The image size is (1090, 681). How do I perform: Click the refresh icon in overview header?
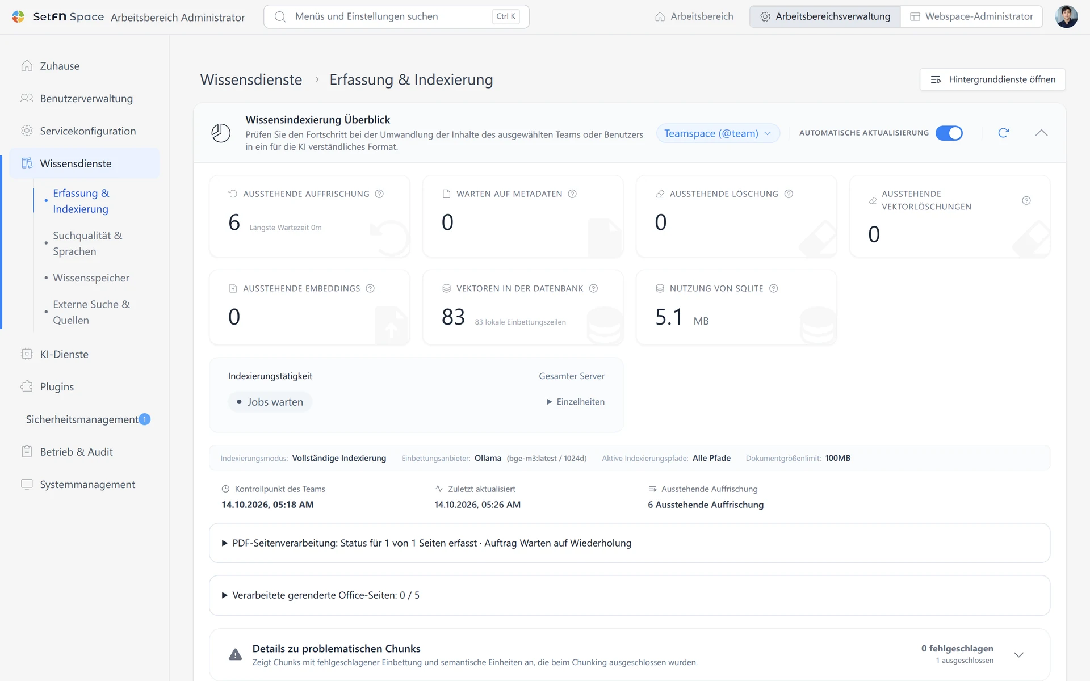pos(1004,133)
